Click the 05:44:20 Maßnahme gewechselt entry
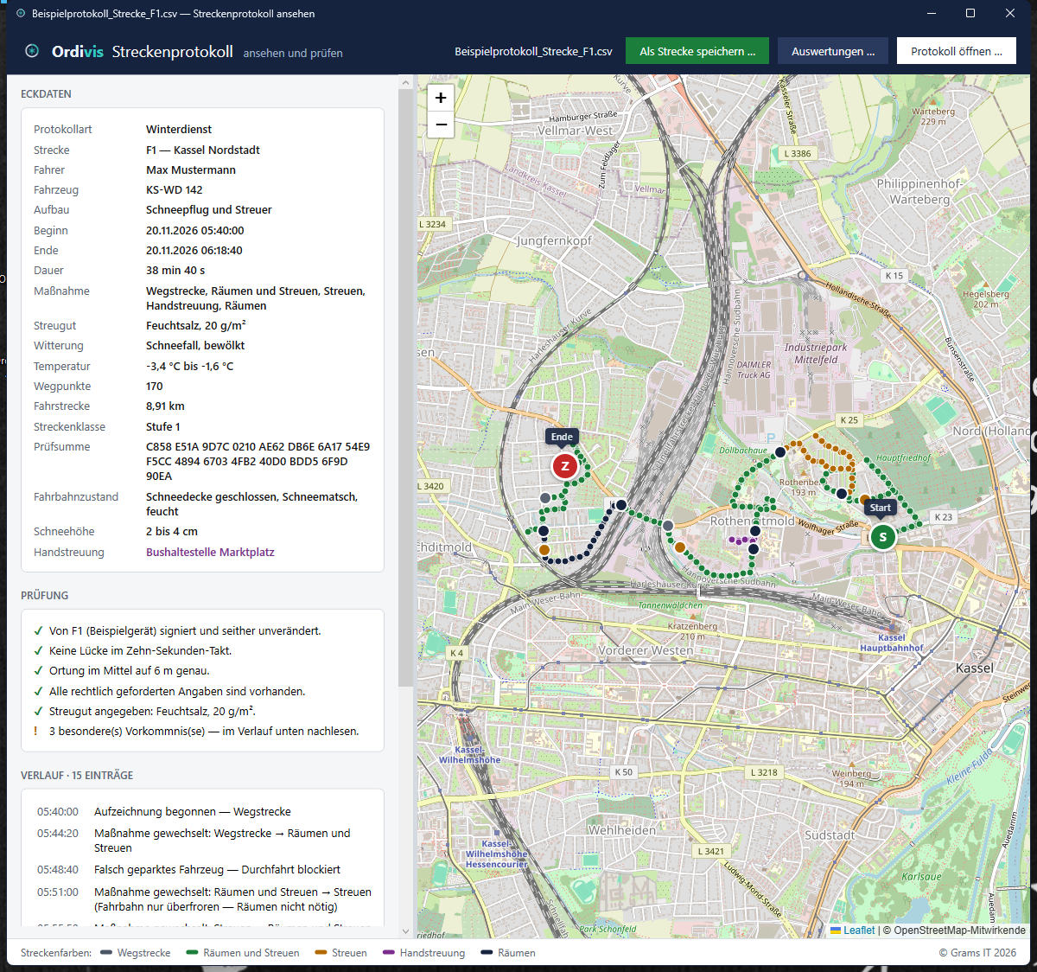 point(202,841)
